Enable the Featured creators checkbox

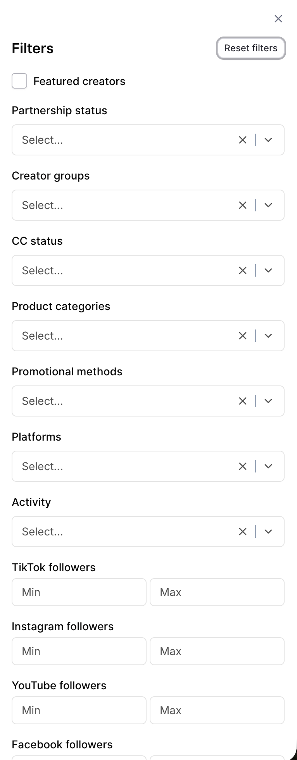pyautogui.click(x=19, y=81)
